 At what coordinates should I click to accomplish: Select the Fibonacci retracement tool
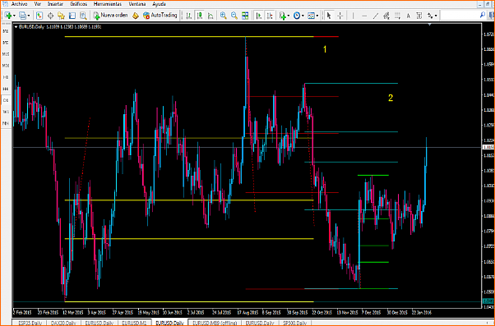point(397,16)
